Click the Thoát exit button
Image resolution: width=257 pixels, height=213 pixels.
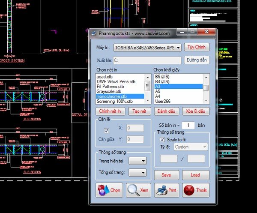pos(196,190)
